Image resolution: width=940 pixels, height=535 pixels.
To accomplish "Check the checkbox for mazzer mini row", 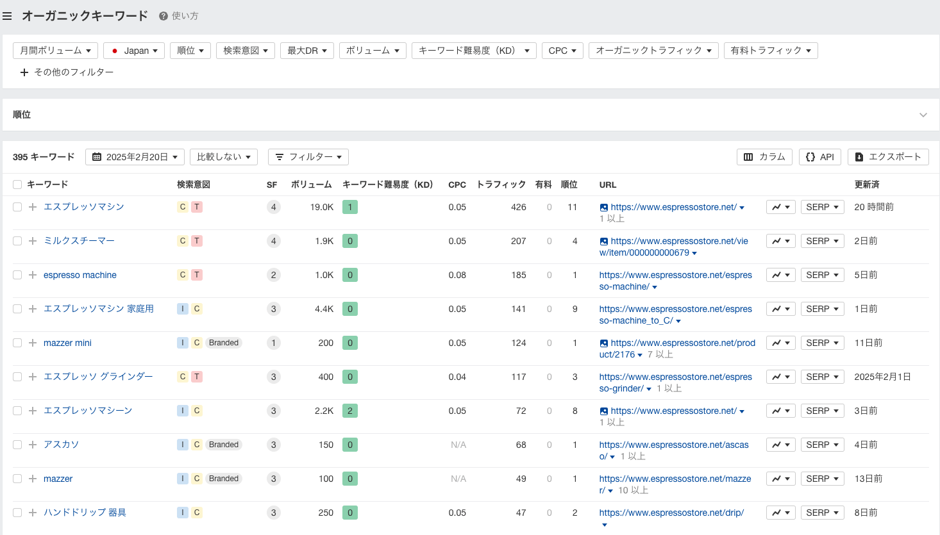I will point(17,342).
